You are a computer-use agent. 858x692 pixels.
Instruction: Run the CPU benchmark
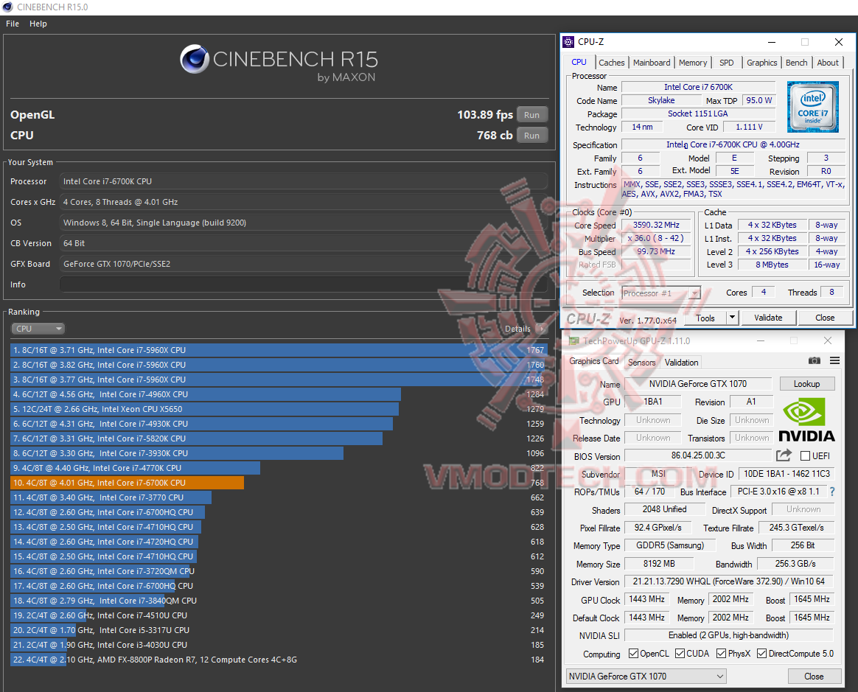(x=532, y=136)
